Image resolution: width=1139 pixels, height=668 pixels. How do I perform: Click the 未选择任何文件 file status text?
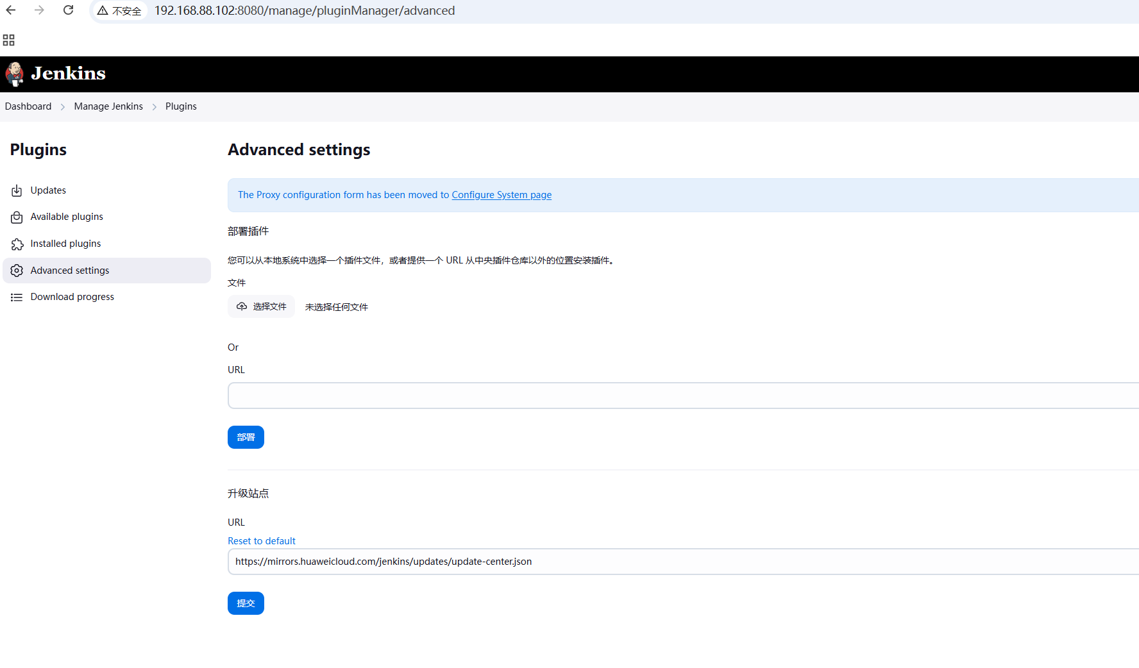[x=337, y=307]
